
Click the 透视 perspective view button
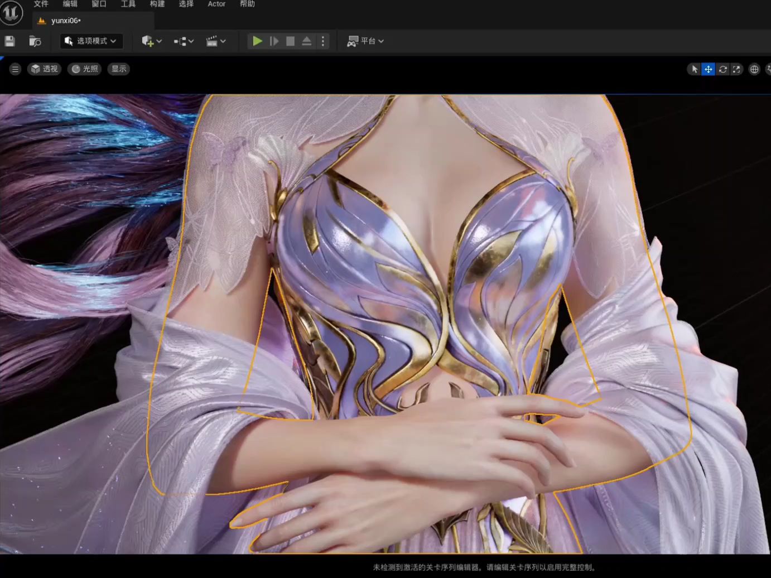point(45,69)
